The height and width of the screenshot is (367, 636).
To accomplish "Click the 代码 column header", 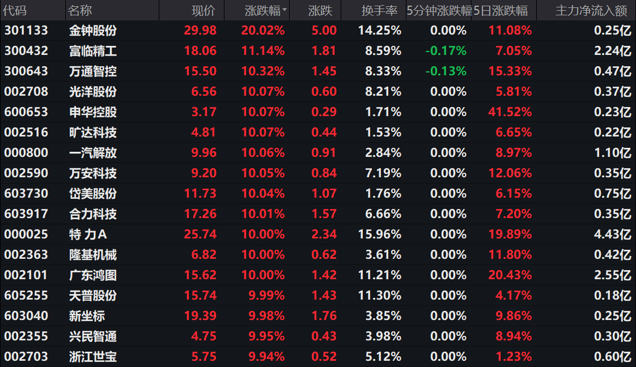I will [x=14, y=11].
